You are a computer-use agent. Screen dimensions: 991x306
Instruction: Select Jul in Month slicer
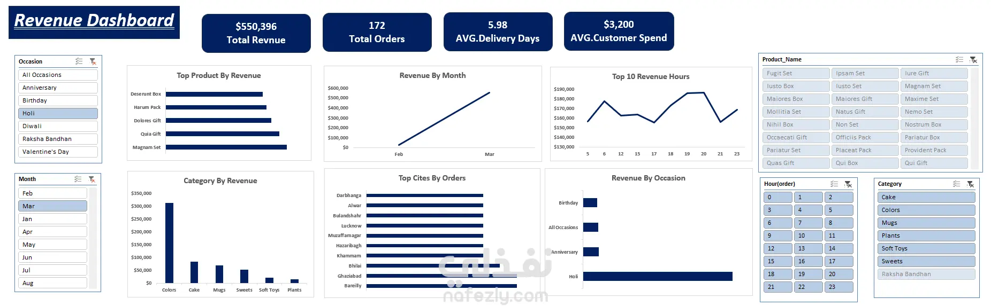pyautogui.click(x=52, y=270)
